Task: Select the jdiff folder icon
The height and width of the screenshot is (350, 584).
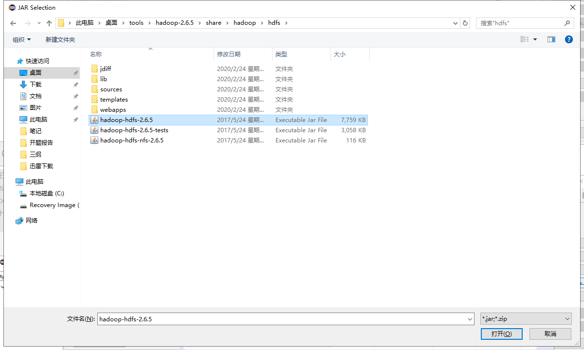Action: (x=94, y=69)
